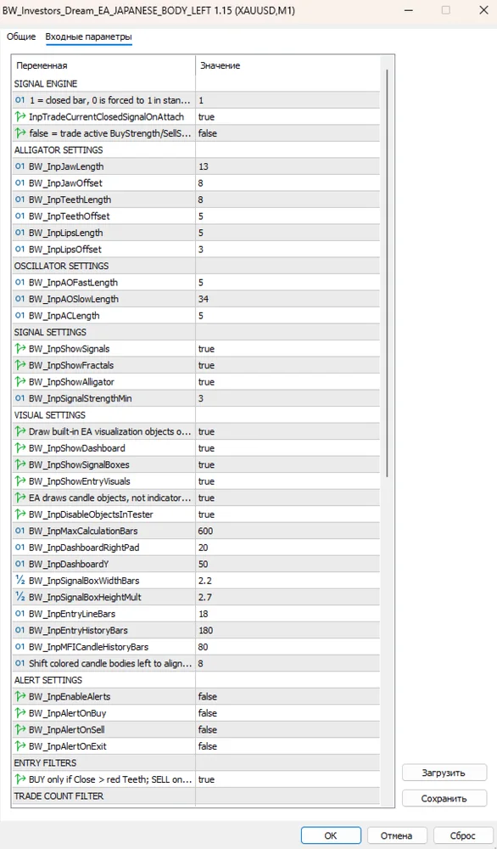Click integer icon beside BW_InpACLength

[x=20, y=316]
